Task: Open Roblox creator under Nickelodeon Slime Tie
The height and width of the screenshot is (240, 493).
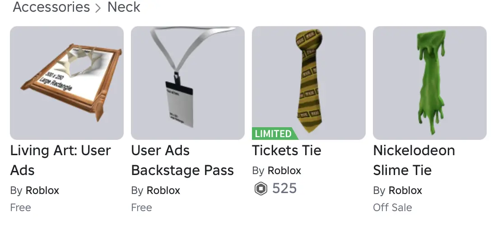Action: click(x=405, y=190)
